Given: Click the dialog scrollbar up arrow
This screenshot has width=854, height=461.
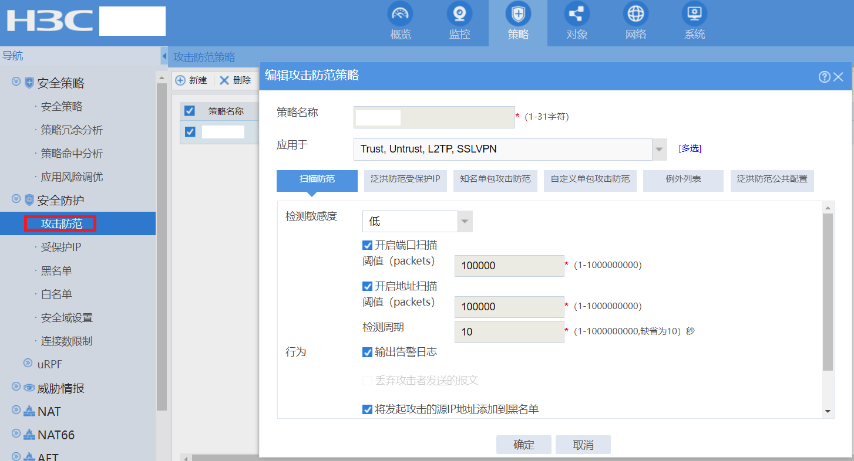Looking at the screenshot, I should (828, 208).
